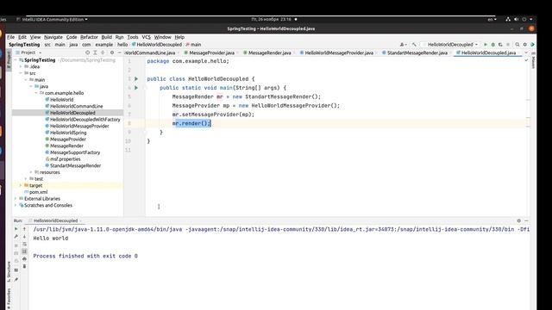The height and width of the screenshot is (310, 552).
Task: Pin tab icon in Run panel
Action: tap(16, 279)
